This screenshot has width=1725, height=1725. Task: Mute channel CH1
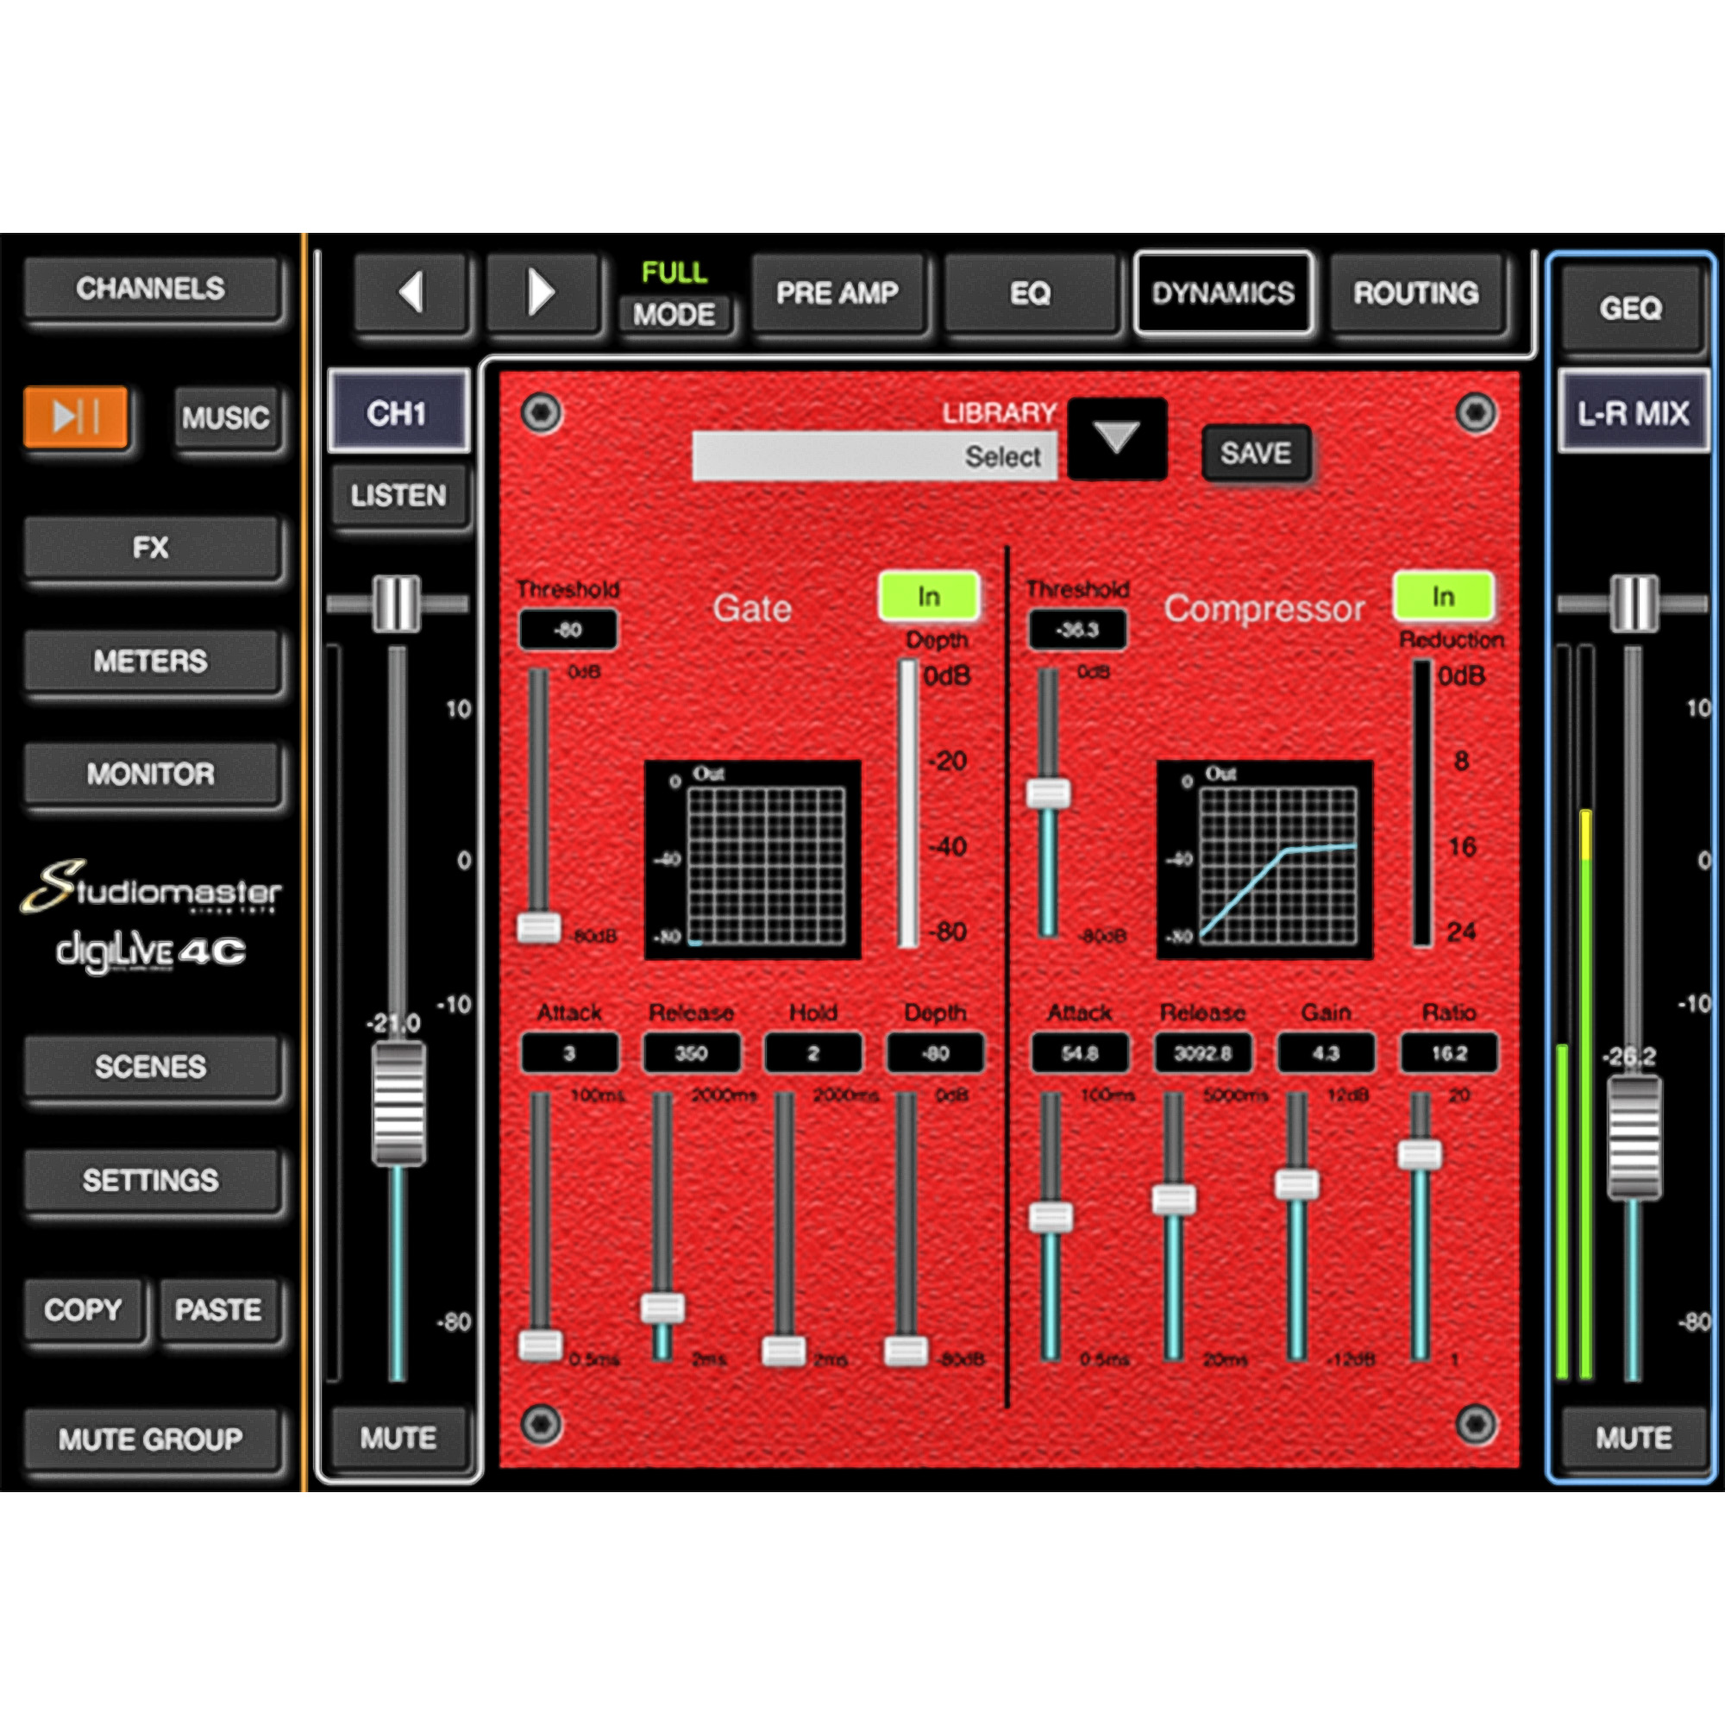tap(398, 1438)
